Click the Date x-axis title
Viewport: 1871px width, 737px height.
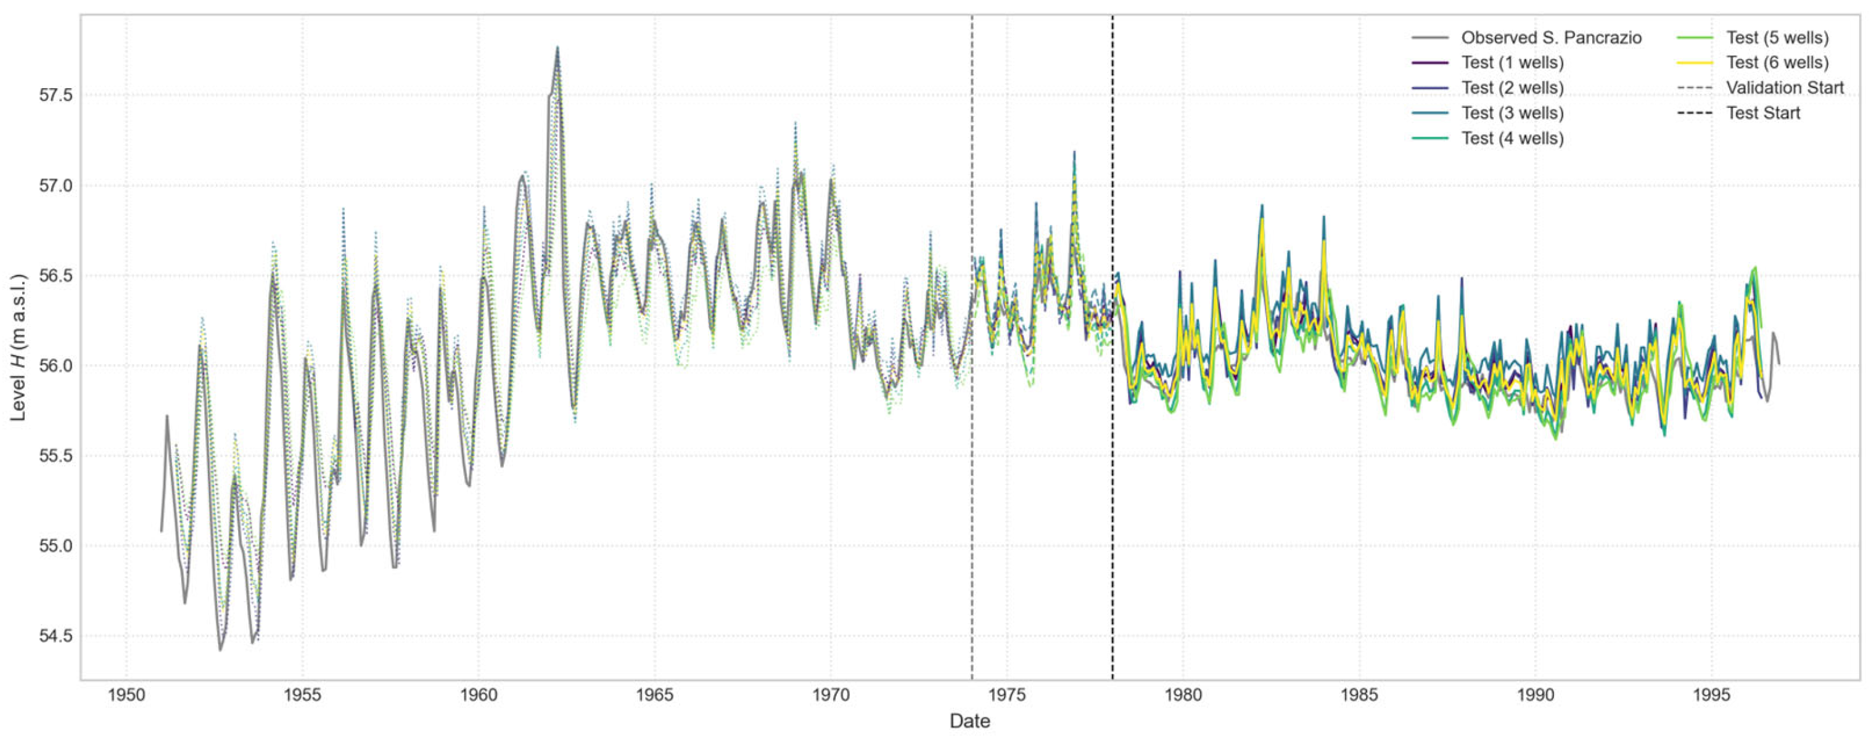point(969,721)
